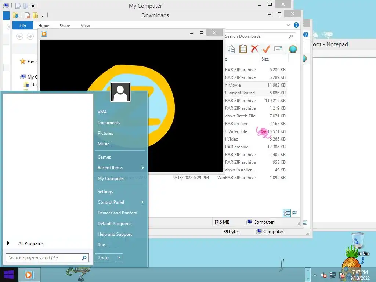The height and width of the screenshot is (282, 376).
Task: Click the network tray icon
Action: tap(333, 275)
